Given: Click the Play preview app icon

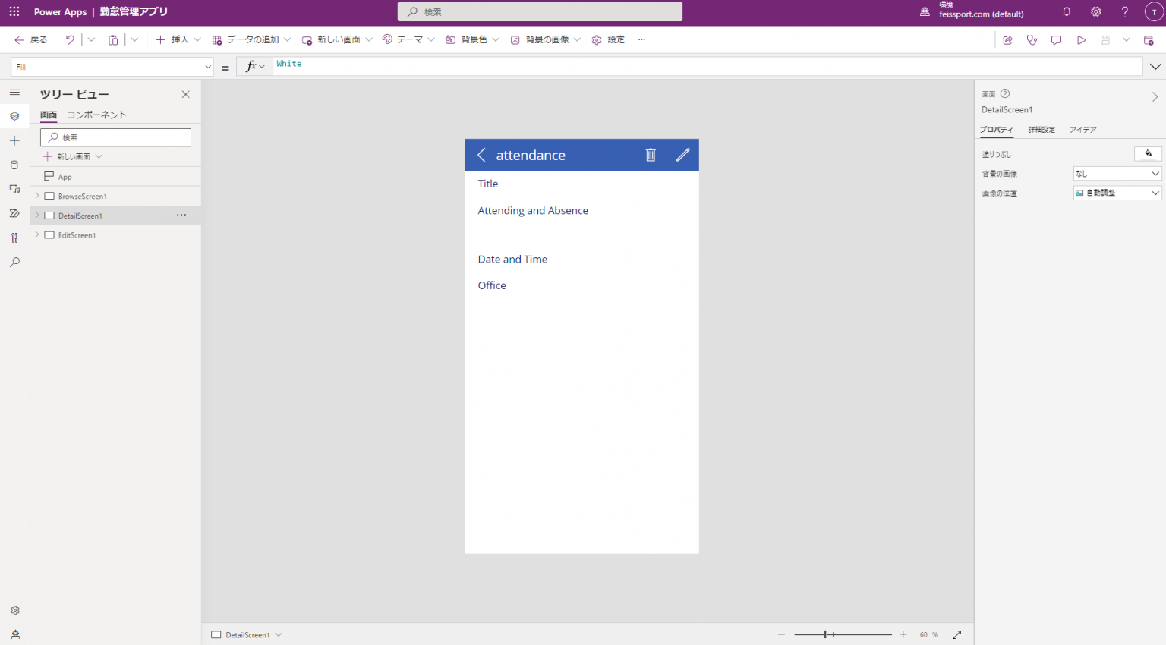Looking at the screenshot, I should point(1081,40).
